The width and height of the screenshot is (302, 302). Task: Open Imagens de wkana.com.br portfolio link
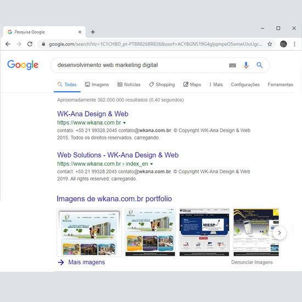click(x=114, y=199)
